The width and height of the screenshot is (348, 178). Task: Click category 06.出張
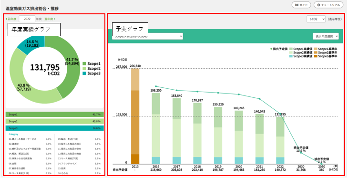12,164
